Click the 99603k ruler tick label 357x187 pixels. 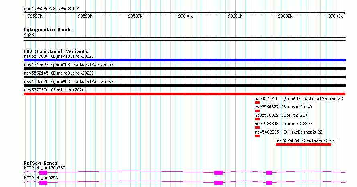(335, 16)
